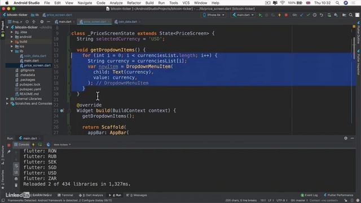Screen dimensions: 361x203
Task: Open the Navigate menu
Action: [x=85, y=3]
